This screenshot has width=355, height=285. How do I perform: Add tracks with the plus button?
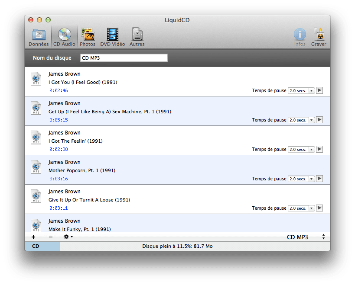(33, 237)
